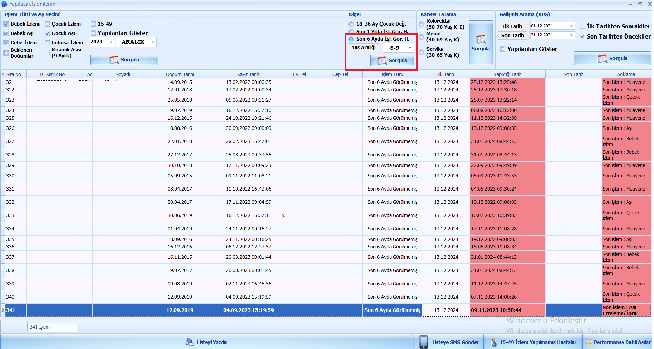Viewport: 654px width, 349px height.
Task: Open the ARALIK month dropdown
Action: (x=153, y=42)
